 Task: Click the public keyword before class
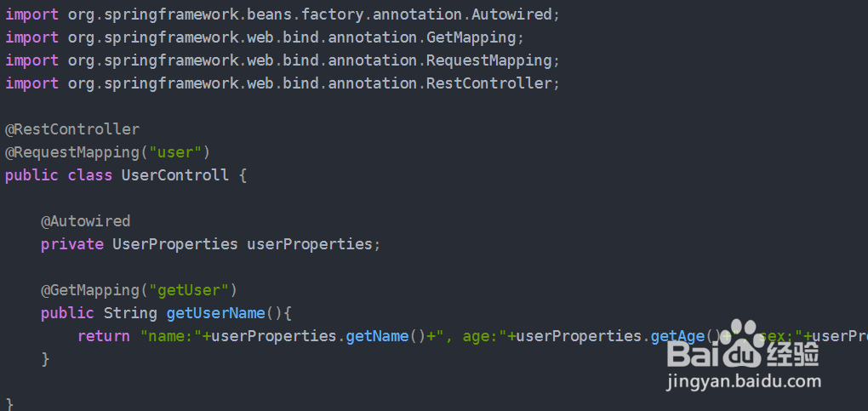pos(31,175)
